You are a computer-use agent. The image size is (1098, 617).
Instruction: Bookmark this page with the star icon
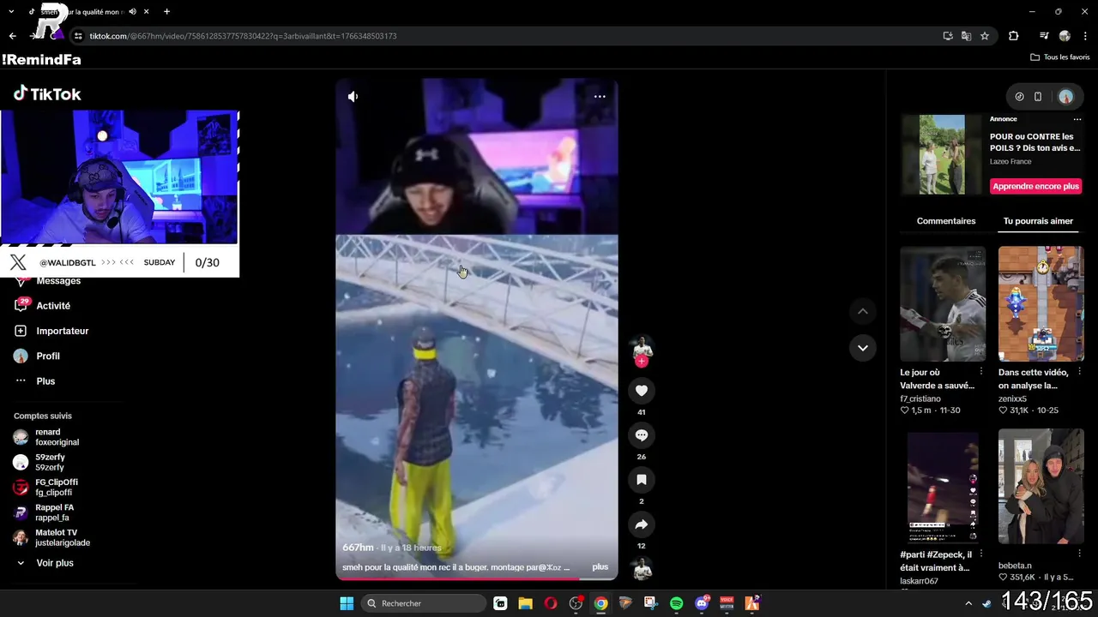(x=985, y=36)
